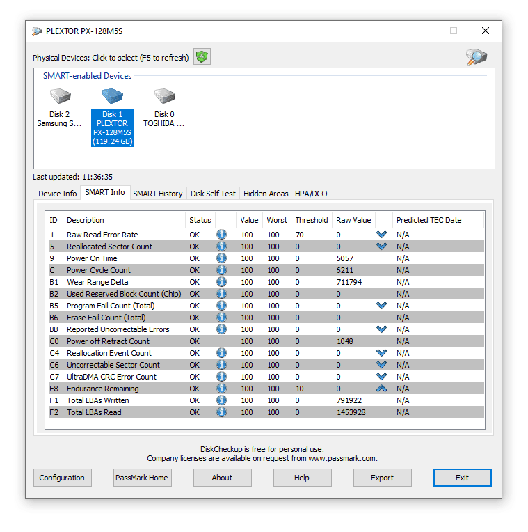Click raw value 711794
Image resolution: width=528 pixels, height=532 pixels.
349,282
